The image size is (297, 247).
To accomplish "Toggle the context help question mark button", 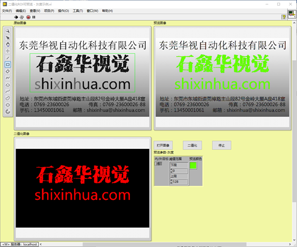I will coord(284,17).
